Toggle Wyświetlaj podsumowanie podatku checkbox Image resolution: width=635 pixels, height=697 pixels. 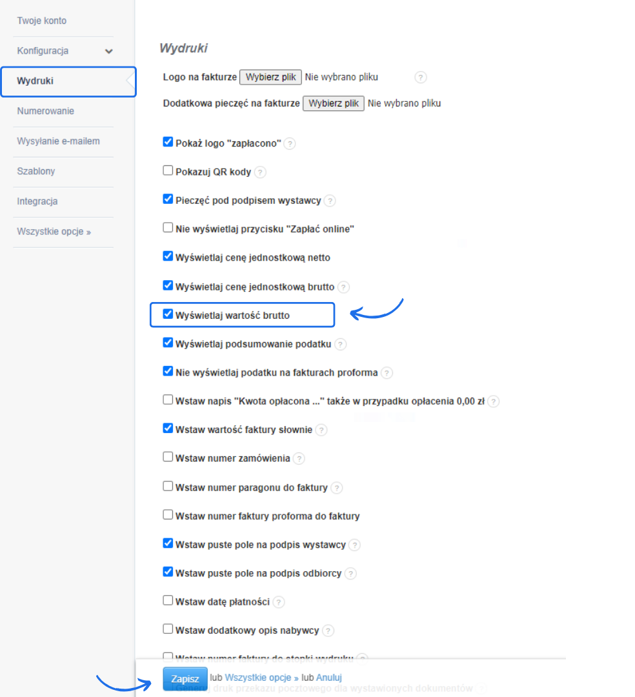[168, 342]
